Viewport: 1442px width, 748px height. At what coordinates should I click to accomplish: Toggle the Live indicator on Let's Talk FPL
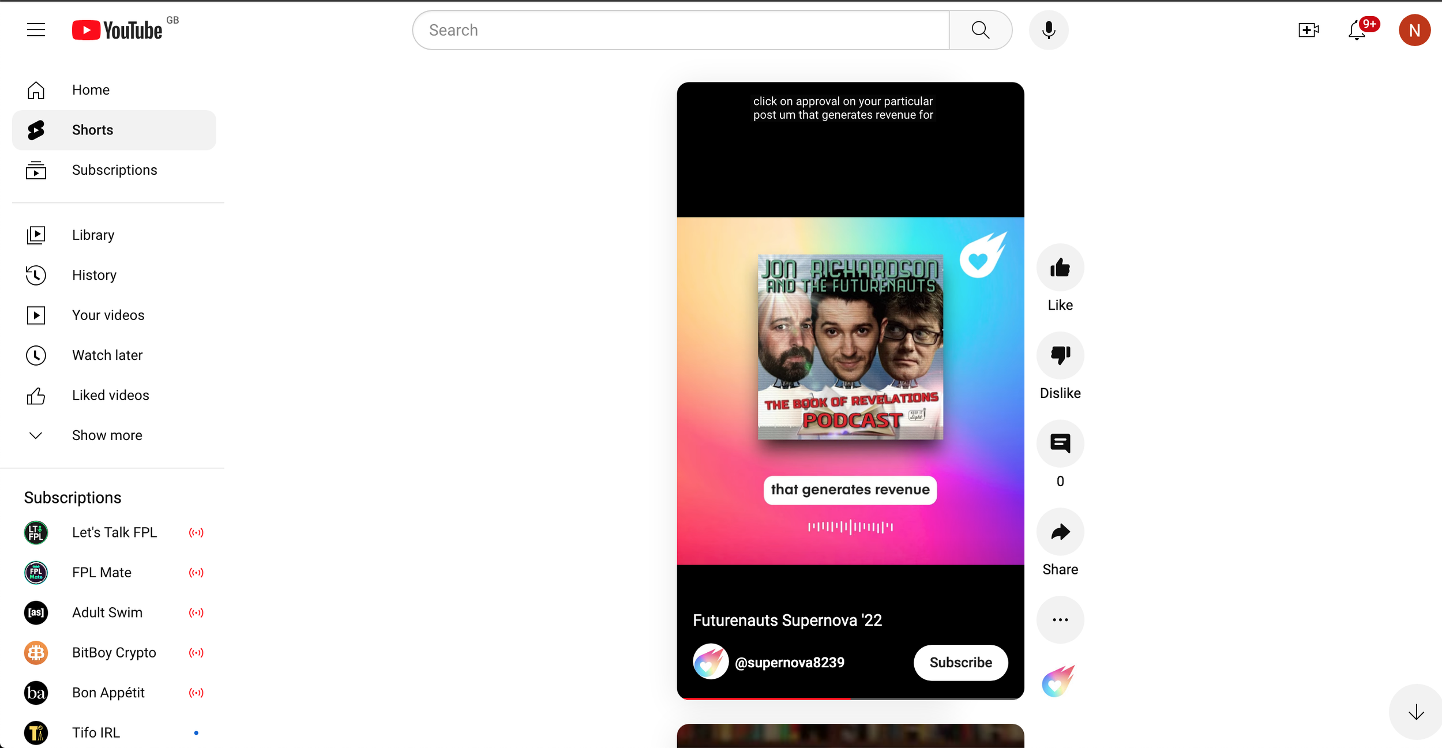coord(197,532)
